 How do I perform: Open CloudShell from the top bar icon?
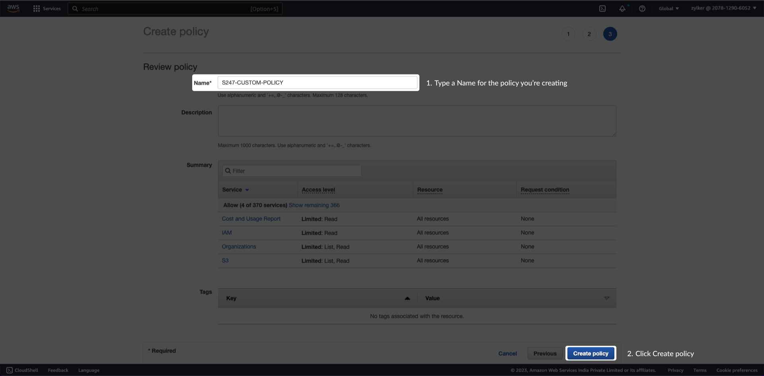pos(602,8)
